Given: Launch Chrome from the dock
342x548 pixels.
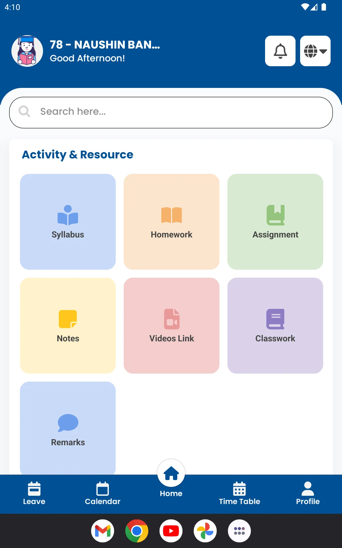Looking at the screenshot, I should click(x=137, y=531).
